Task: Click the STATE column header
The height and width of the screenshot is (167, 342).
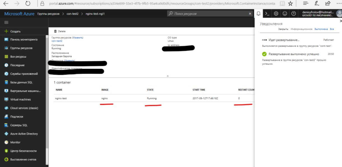Action: pos(150,90)
